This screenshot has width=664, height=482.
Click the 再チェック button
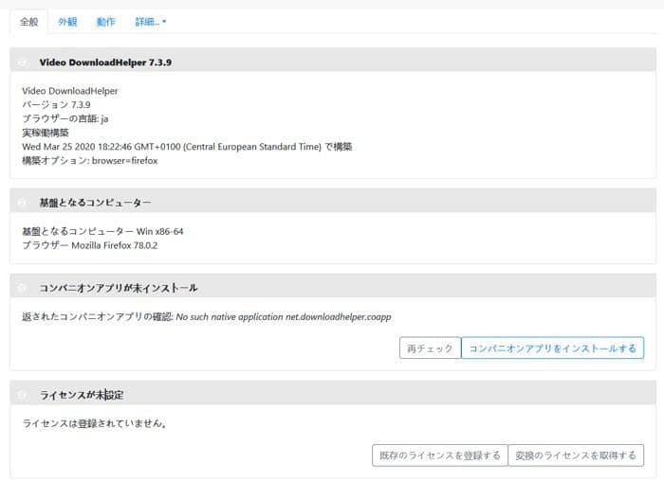(x=430, y=348)
